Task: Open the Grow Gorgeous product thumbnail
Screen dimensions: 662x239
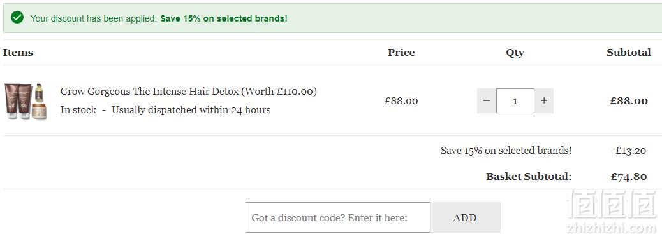Action: click(x=26, y=101)
